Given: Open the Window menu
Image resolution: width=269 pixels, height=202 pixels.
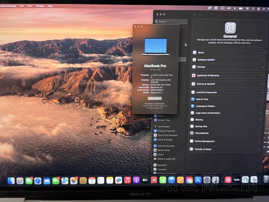Looking at the screenshot, I should tap(40, 6).
